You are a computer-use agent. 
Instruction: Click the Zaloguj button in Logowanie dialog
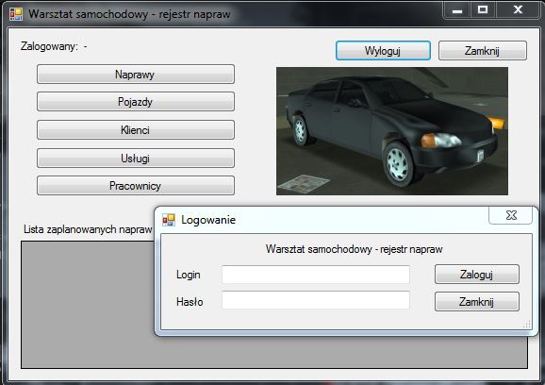477,274
